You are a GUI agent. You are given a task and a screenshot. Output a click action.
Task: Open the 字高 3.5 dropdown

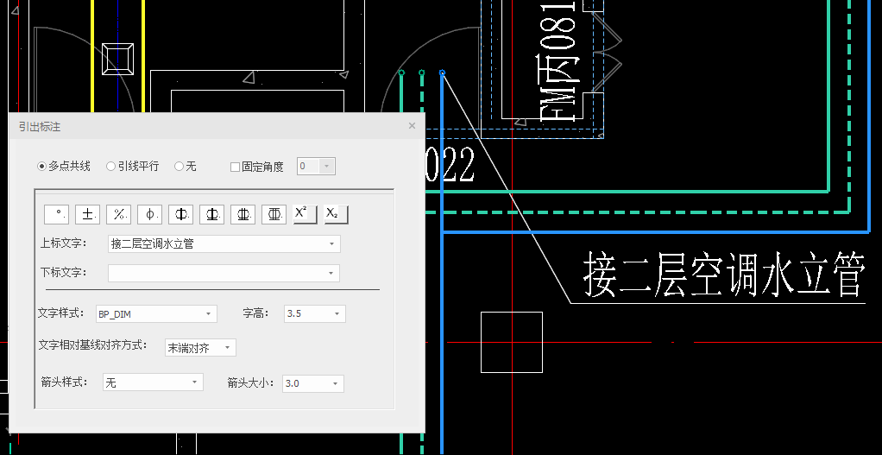tap(337, 313)
